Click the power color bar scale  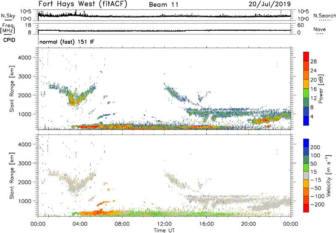(x=306, y=88)
